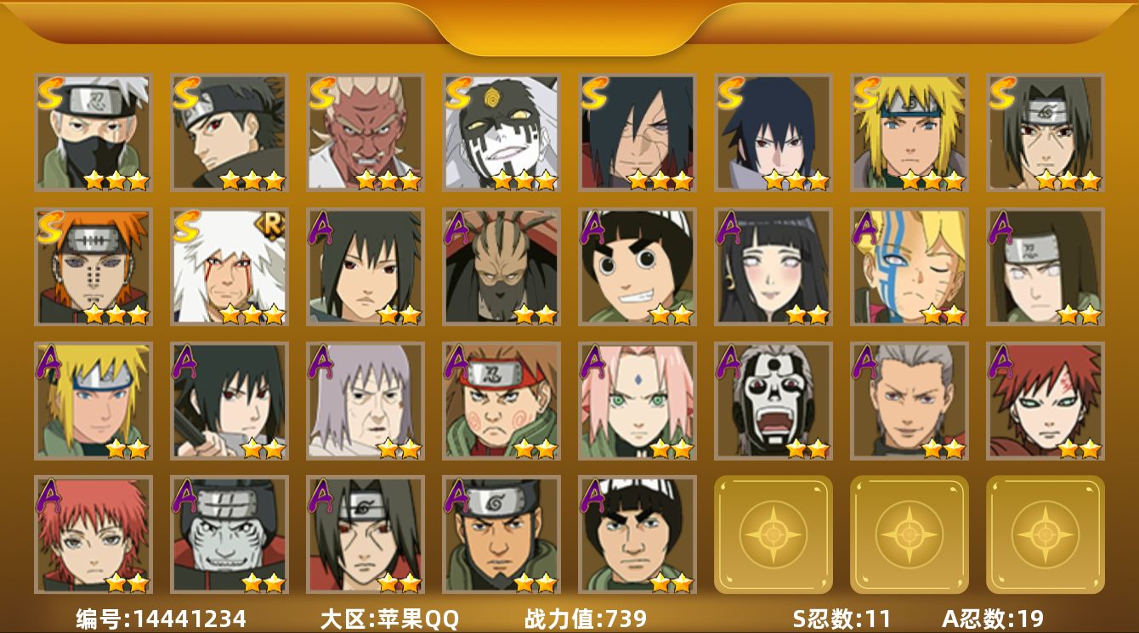Open the last empty gold compass slot
Image resolution: width=1139 pixels, height=633 pixels.
pos(1045,534)
